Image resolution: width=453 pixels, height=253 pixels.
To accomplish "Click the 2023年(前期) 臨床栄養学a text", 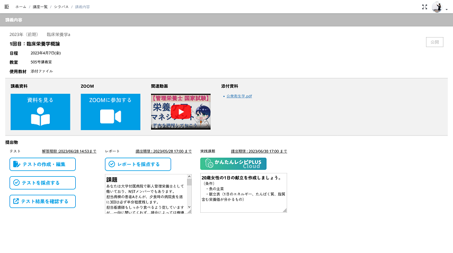I will pyautogui.click(x=40, y=34).
